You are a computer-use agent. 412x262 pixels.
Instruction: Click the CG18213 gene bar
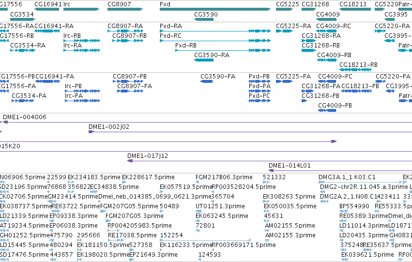coord(355,9)
